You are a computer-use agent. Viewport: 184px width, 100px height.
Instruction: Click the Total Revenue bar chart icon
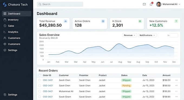tap(65, 21)
